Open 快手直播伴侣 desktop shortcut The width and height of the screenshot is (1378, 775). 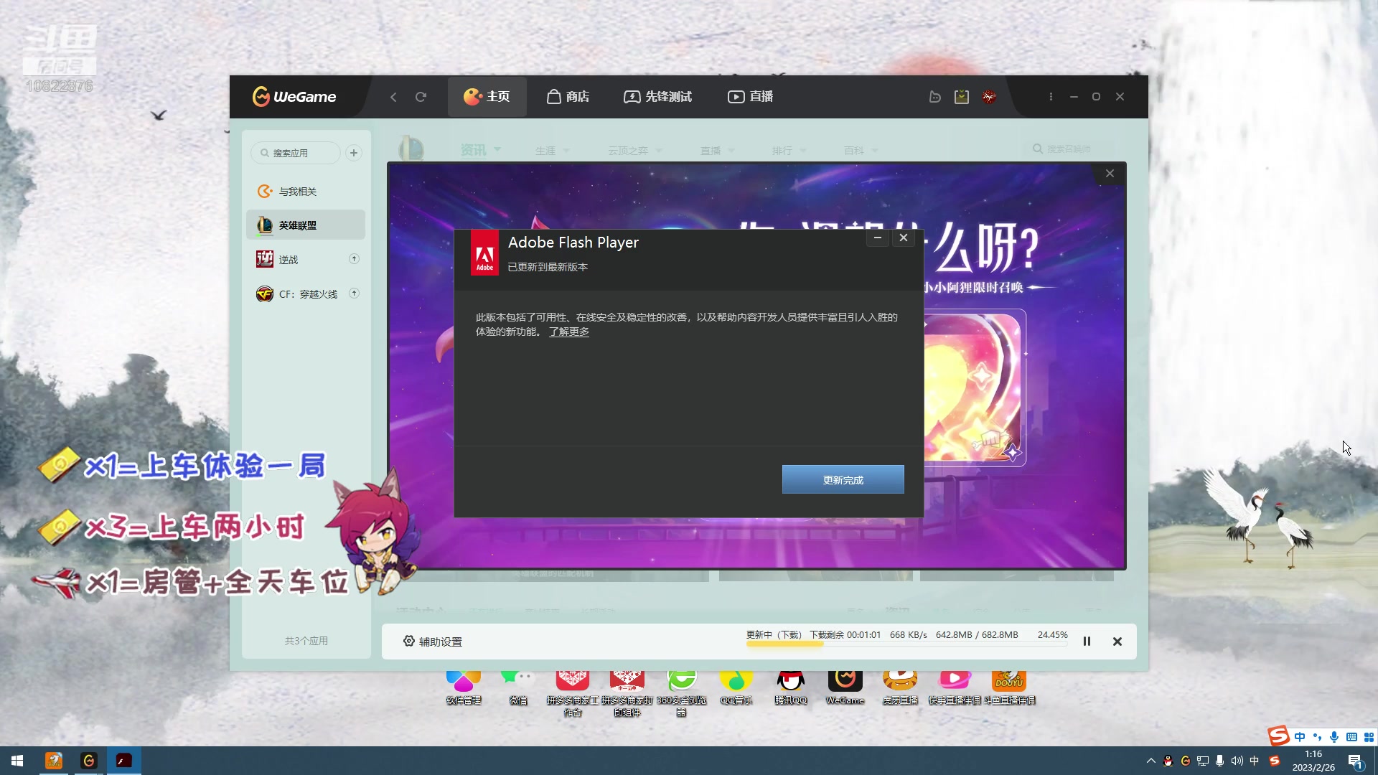pyautogui.click(x=955, y=687)
